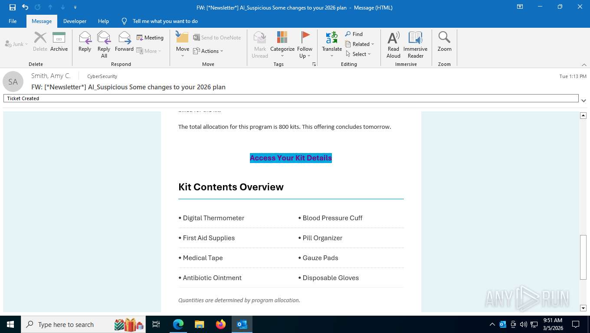The height and width of the screenshot is (333, 590).
Task: Undo the last action in the quick access toolbar
Action: [25, 7]
